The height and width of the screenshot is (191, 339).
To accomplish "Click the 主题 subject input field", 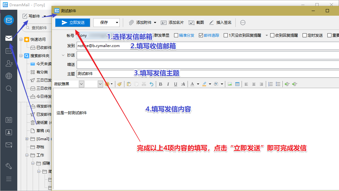I will [208, 74].
